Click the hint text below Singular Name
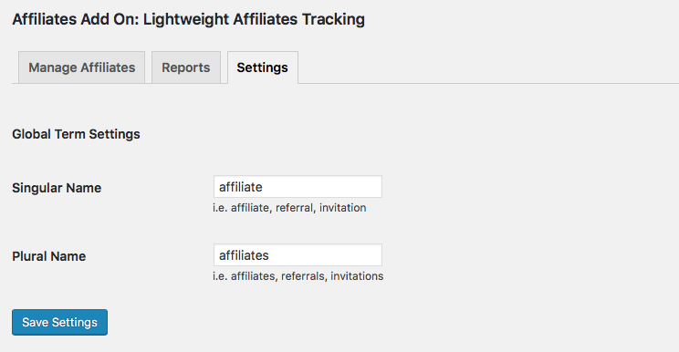The width and height of the screenshot is (679, 352). pyautogui.click(x=289, y=208)
